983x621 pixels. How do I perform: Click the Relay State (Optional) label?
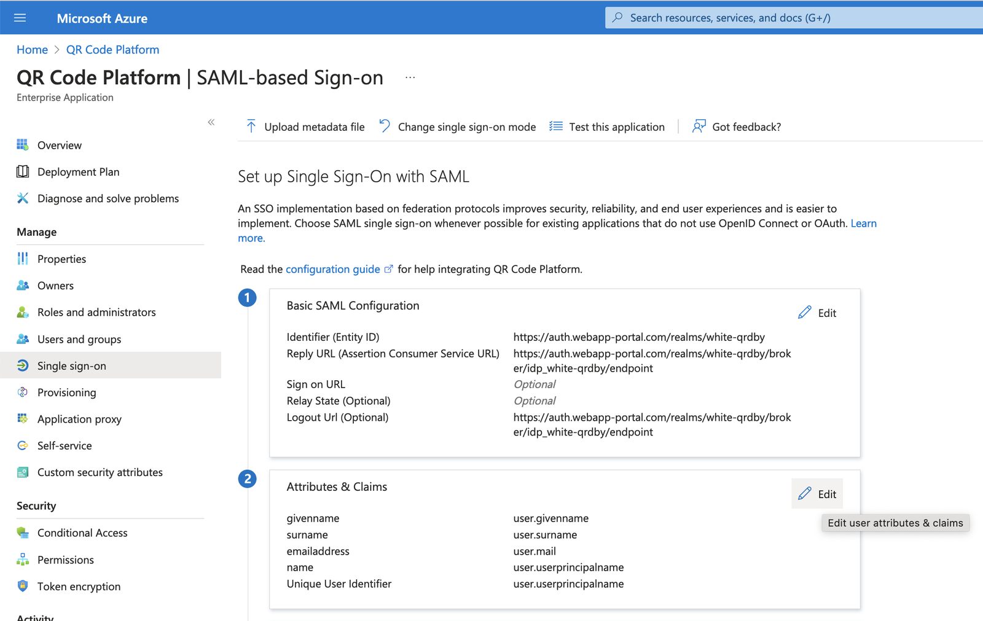pyautogui.click(x=338, y=401)
